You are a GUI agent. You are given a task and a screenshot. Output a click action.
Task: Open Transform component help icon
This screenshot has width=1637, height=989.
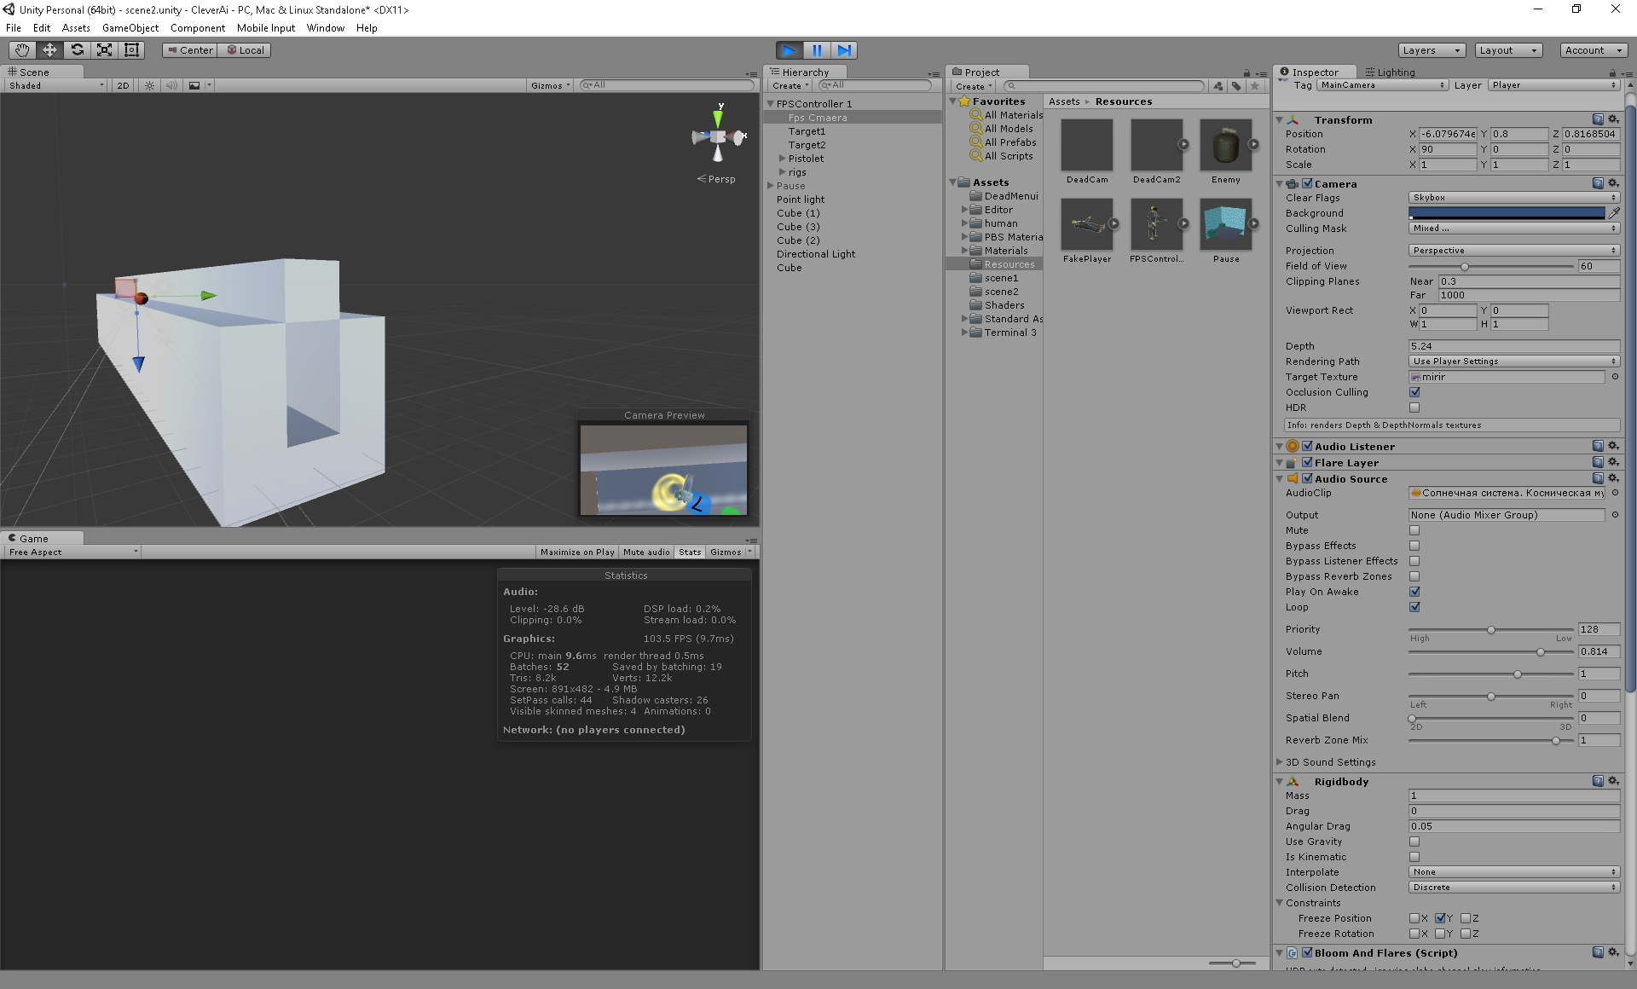(1598, 119)
